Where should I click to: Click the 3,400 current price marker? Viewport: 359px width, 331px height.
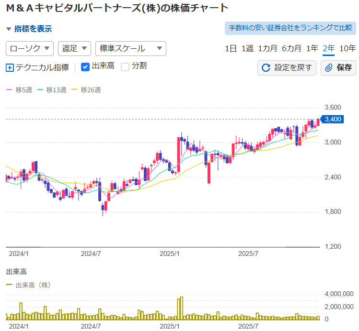[x=332, y=119]
